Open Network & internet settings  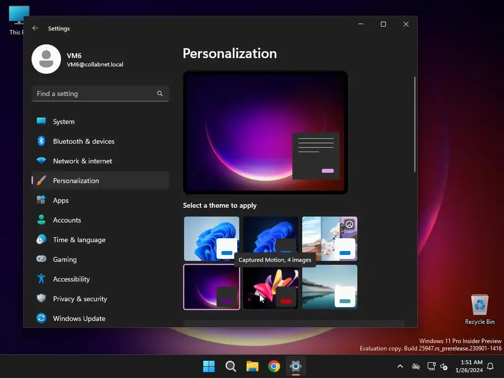point(100,161)
